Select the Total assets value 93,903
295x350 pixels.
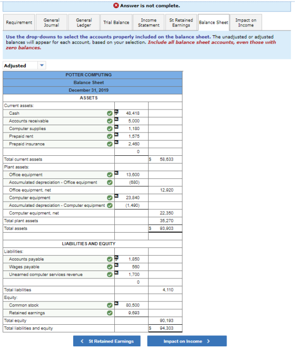[166, 228]
